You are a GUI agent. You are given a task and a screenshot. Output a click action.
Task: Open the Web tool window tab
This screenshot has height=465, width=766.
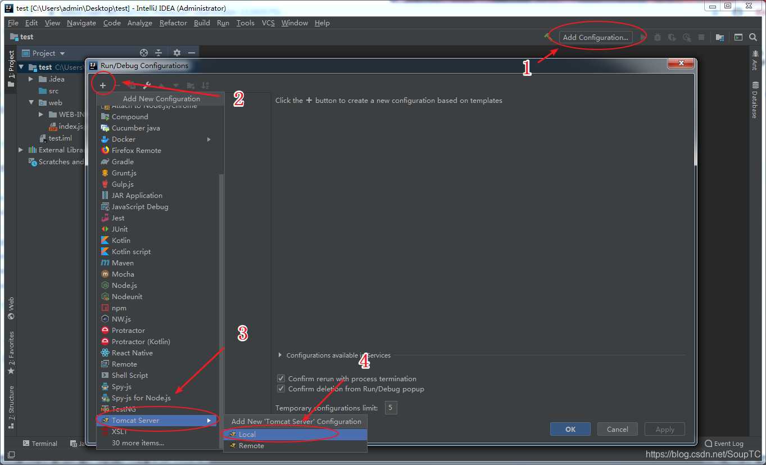[x=11, y=309]
